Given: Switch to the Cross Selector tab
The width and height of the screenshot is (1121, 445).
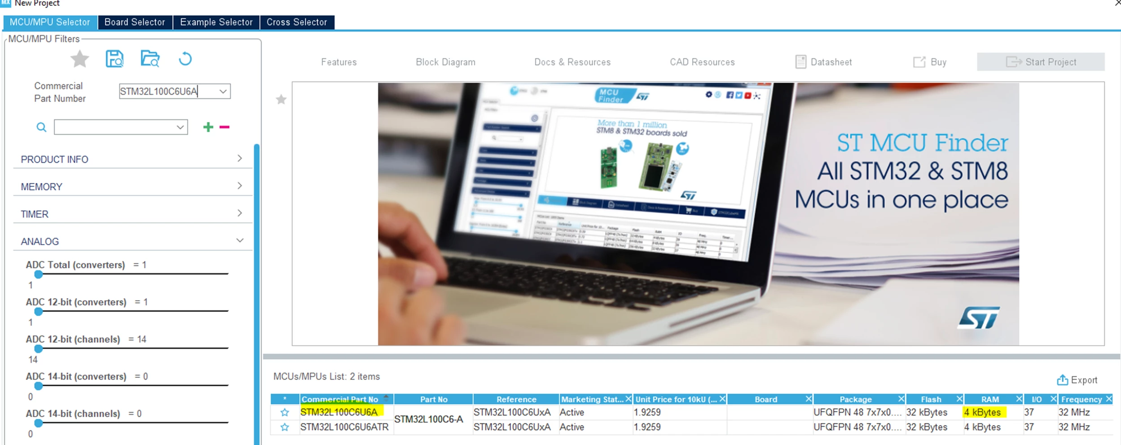Looking at the screenshot, I should click(x=297, y=22).
